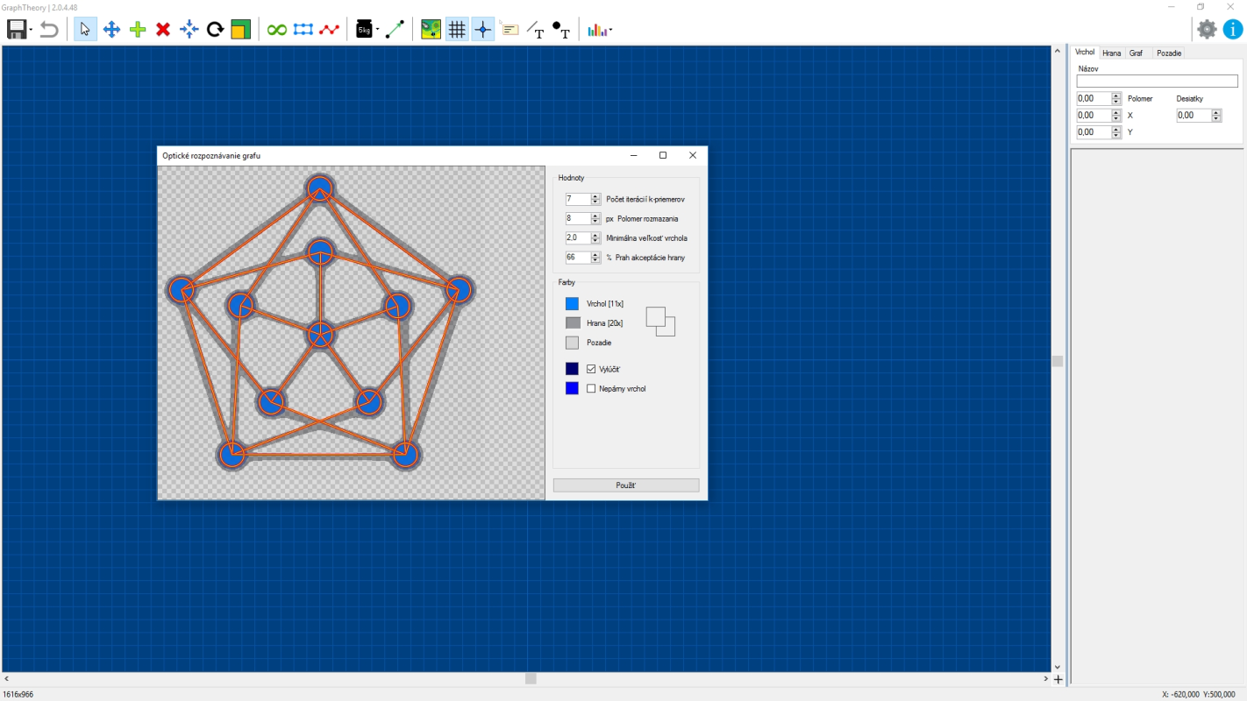Viewport: 1247px width, 701px height.
Task: Click the black circular rotate arrow icon
Action: (x=215, y=30)
